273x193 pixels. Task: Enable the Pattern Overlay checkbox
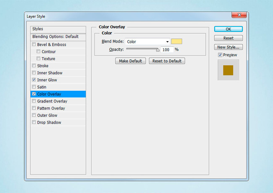click(x=34, y=108)
